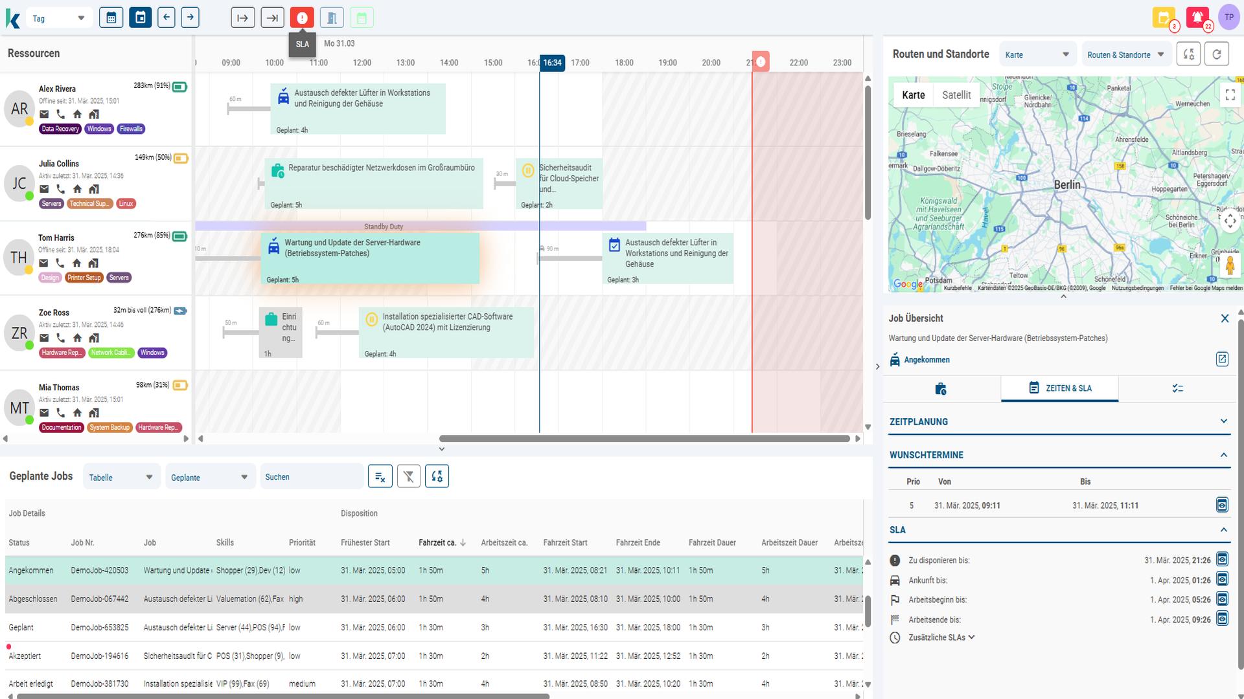Click the current time 16:34 marker

pyautogui.click(x=552, y=63)
